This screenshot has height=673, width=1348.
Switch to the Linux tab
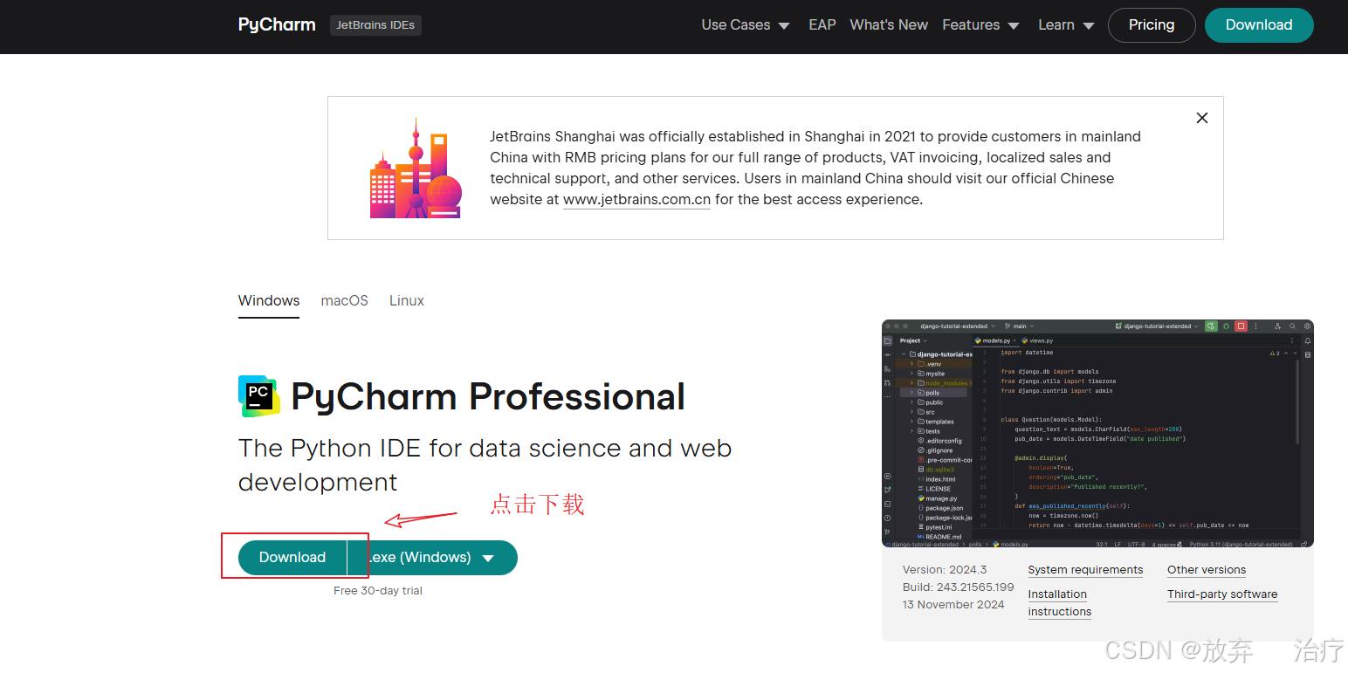coord(407,300)
